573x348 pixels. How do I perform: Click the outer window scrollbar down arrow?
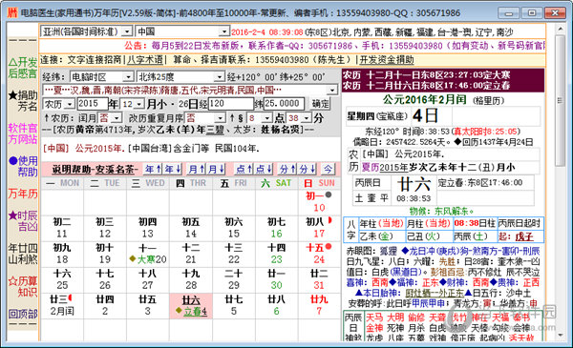coord(561,335)
